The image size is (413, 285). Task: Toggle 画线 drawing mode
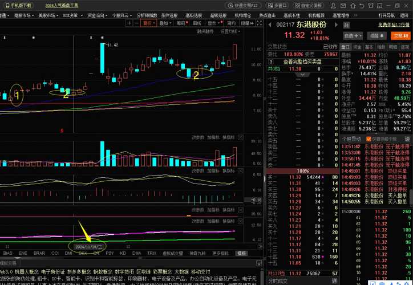[197, 23]
